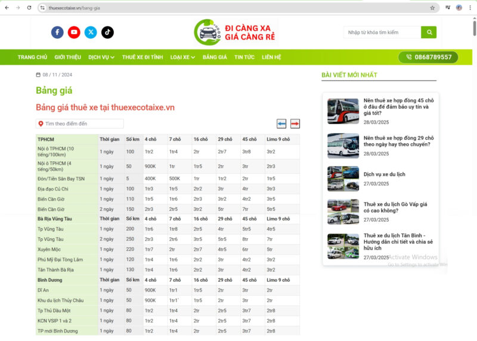Open the TikTok social icon
This screenshot has height=341, width=477.
click(x=107, y=32)
